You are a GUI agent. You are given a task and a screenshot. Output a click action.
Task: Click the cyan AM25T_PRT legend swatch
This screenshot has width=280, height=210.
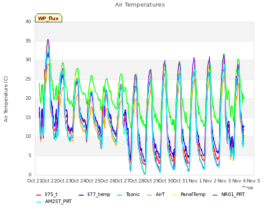click(x=39, y=202)
